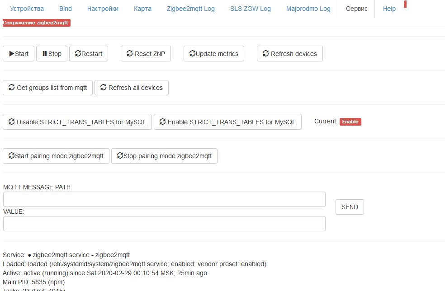Click into the VALUE input field
The width and height of the screenshot is (445, 291).
164,224
